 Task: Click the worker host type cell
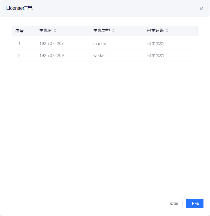[100, 56]
